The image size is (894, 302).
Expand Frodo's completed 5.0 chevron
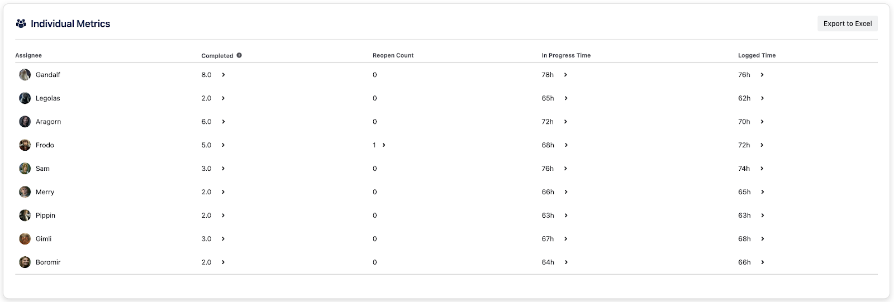pyautogui.click(x=223, y=145)
